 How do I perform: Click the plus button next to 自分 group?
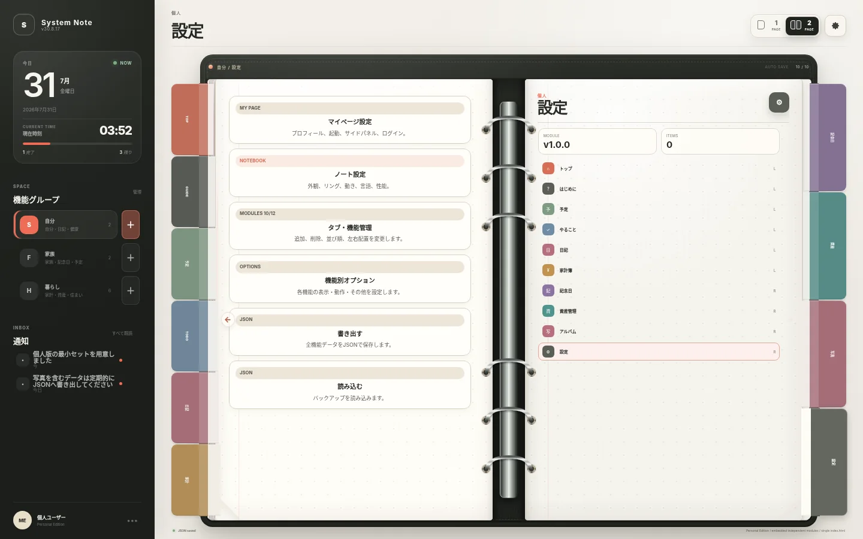point(131,225)
